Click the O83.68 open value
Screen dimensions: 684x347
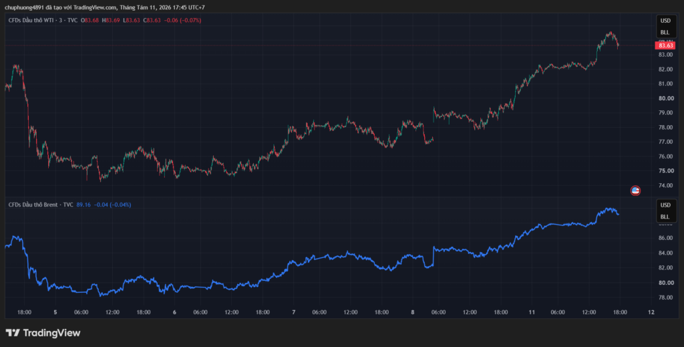(90, 20)
